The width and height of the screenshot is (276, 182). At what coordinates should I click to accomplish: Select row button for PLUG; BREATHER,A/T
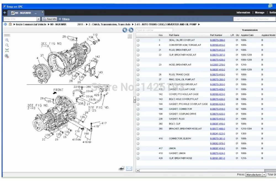138,50
